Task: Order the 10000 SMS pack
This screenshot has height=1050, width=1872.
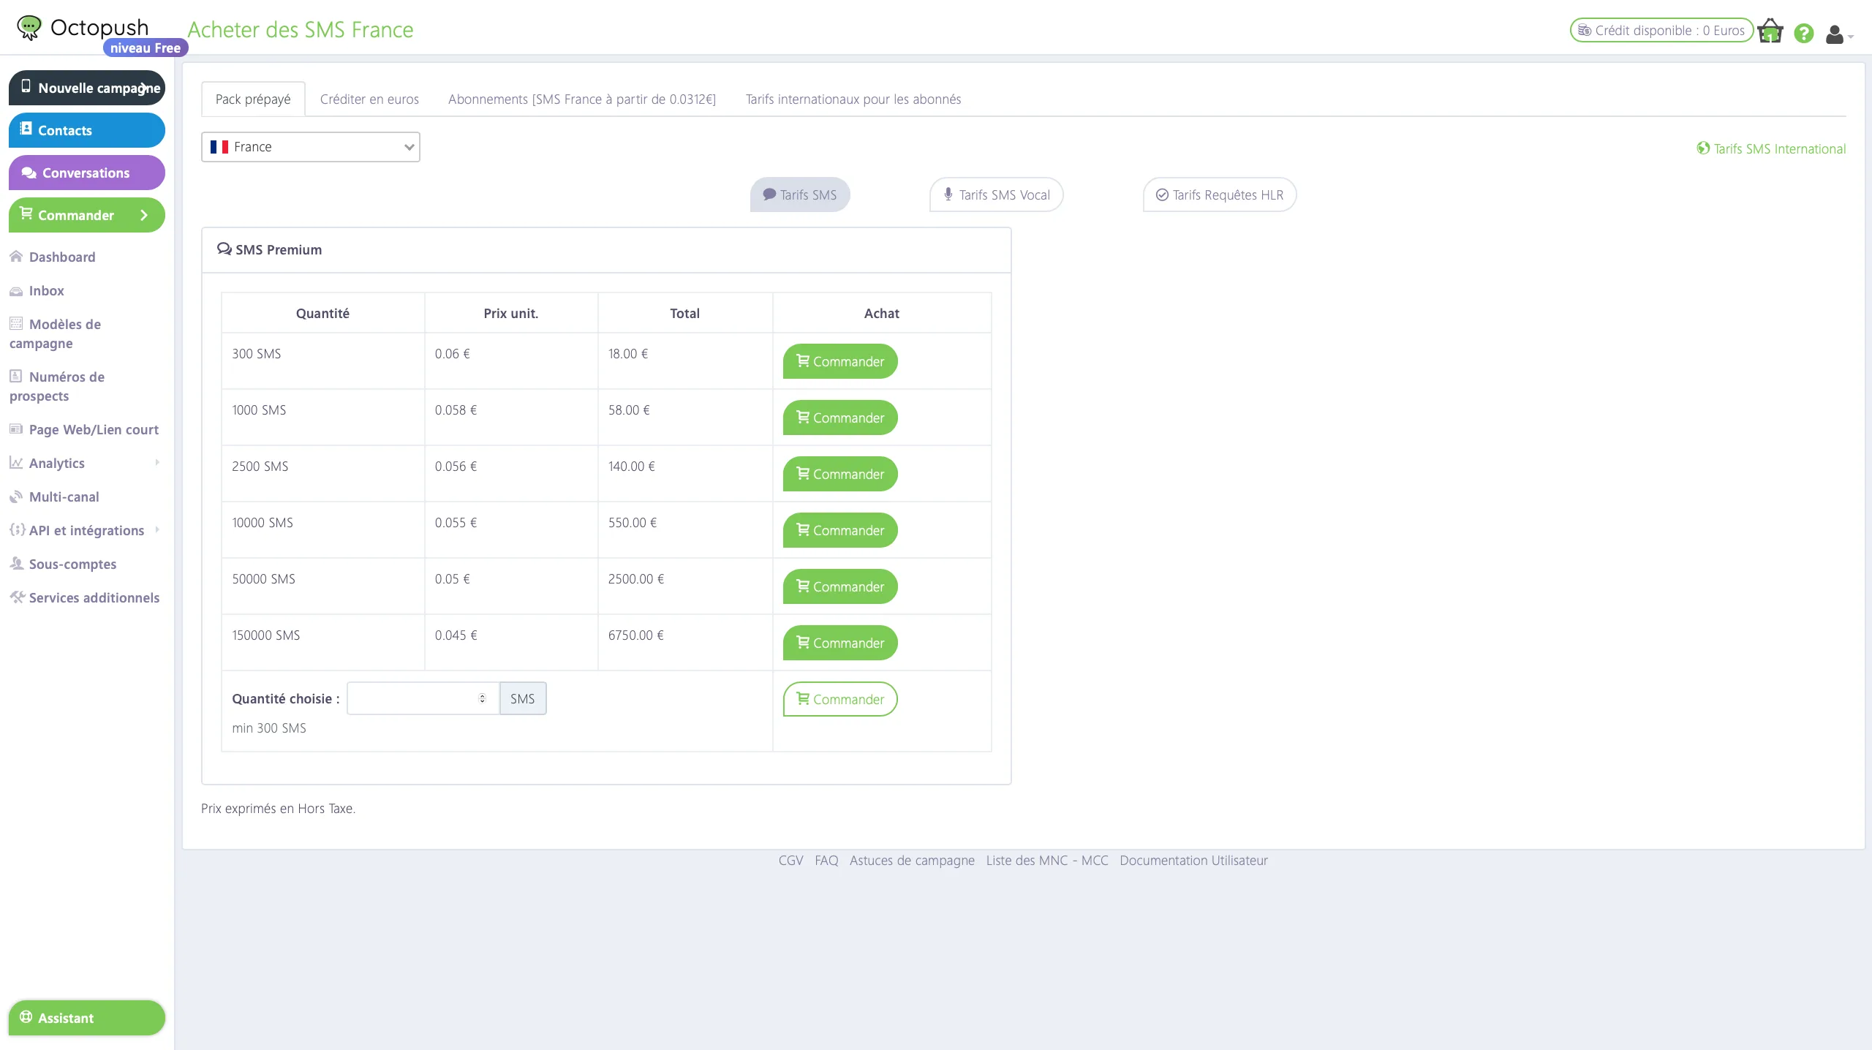Action: (840, 530)
